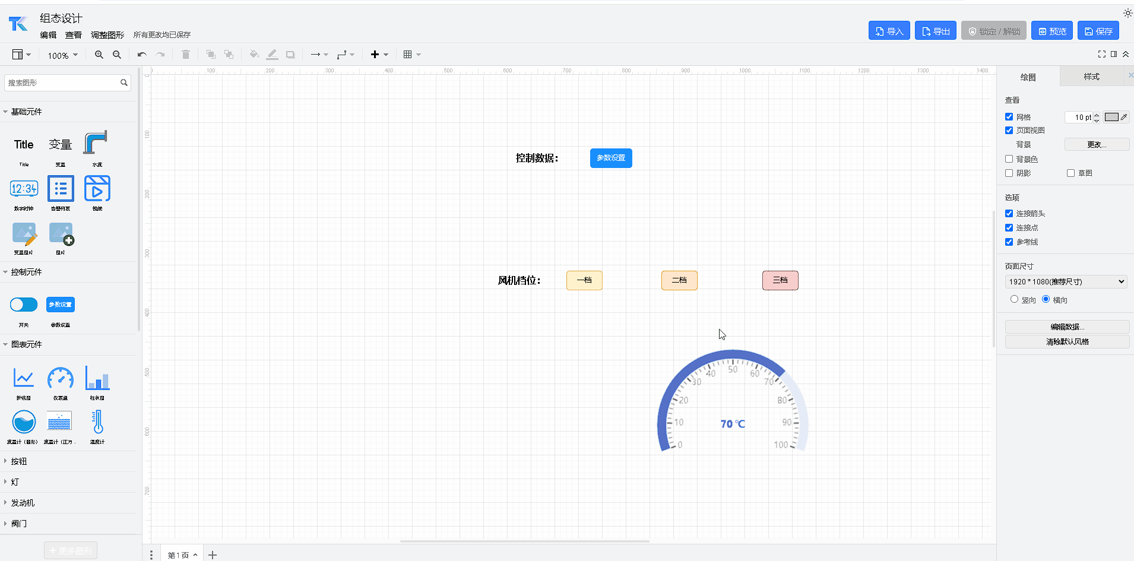
Task: Click the zoom in magnifier icon
Action: (99, 55)
